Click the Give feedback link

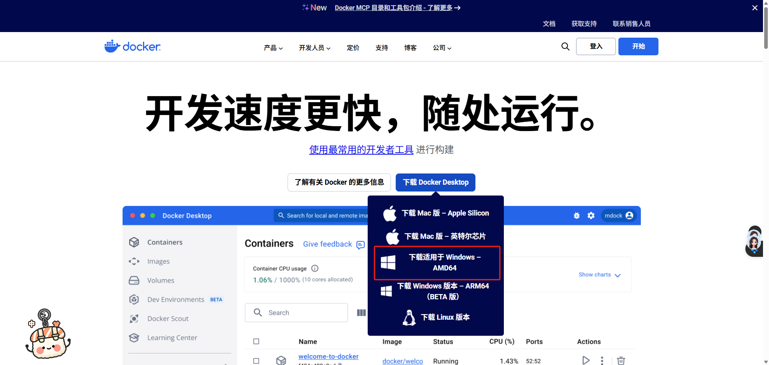pos(327,244)
